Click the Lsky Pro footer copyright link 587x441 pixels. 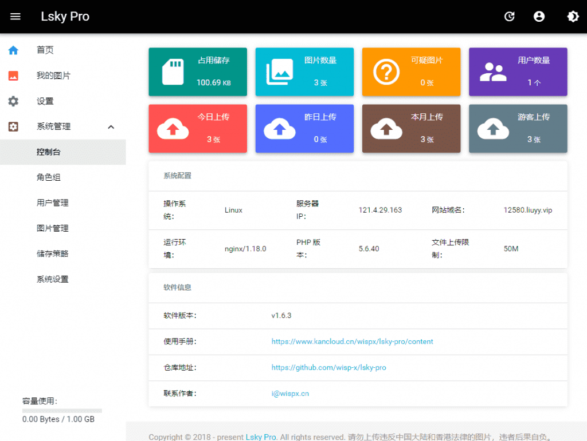pyautogui.click(x=261, y=437)
